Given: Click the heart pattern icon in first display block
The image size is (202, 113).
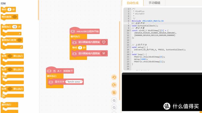Looking at the screenshot, I should (x=104, y=42).
